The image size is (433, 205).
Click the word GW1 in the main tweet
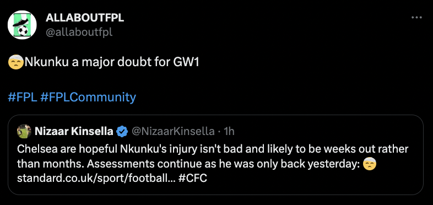[186, 62]
